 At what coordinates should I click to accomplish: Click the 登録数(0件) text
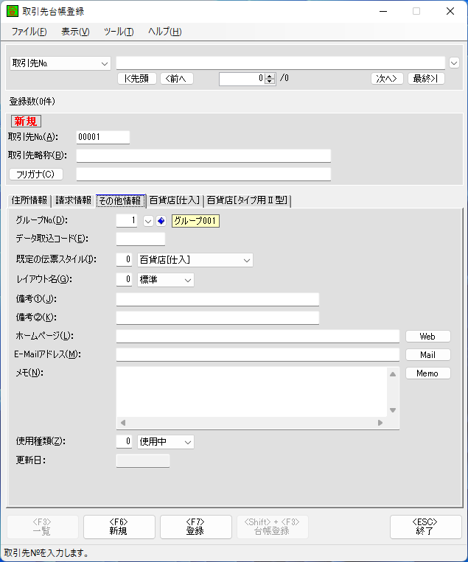(x=32, y=102)
